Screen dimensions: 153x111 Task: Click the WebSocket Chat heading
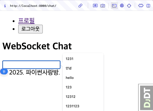37,46
